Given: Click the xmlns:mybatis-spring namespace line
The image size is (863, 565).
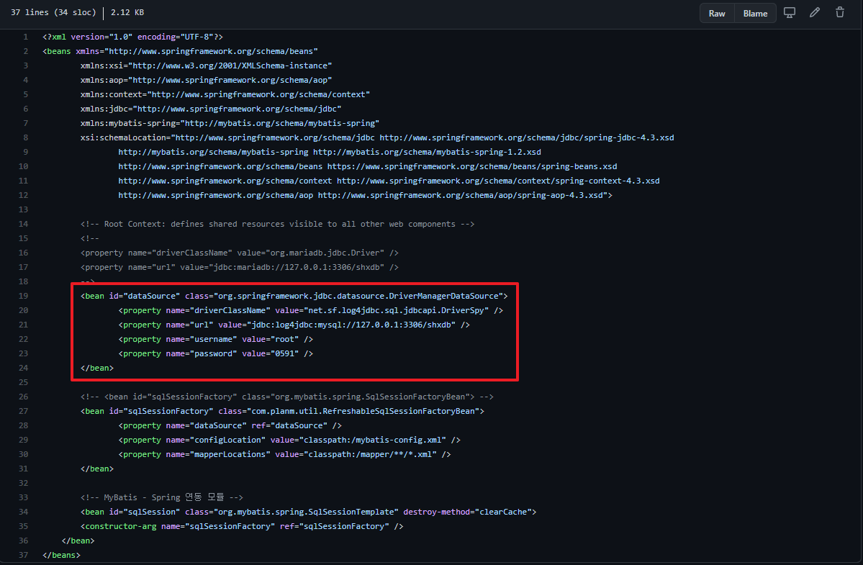Looking at the screenshot, I should [x=230, y=123].
